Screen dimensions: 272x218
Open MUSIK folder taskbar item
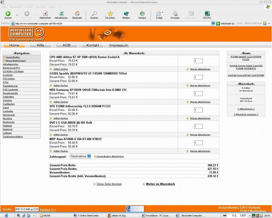click(45, 216)
